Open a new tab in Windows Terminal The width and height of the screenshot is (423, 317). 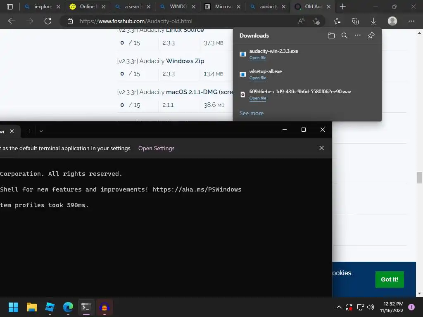[29, 131]
